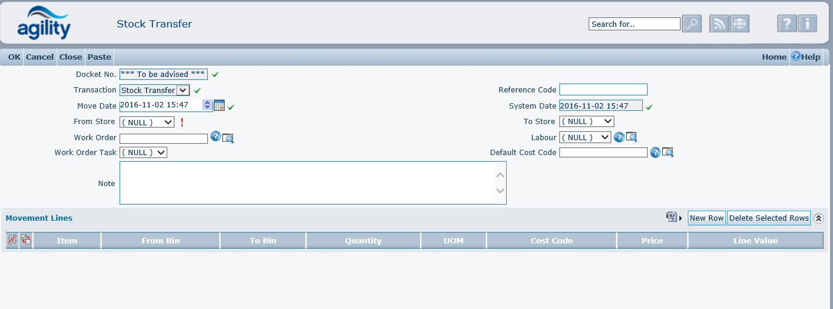Open the From Store dropdown

(x=147, y=122)
